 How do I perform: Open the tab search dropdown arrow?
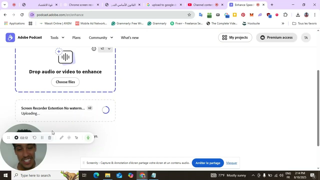pyautogui.click(x=4, y=5)
